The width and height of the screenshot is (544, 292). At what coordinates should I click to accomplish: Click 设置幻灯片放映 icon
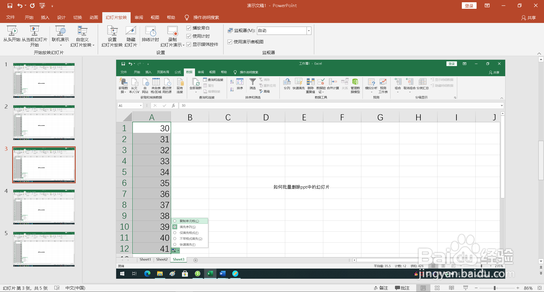[x=112, y=36]
